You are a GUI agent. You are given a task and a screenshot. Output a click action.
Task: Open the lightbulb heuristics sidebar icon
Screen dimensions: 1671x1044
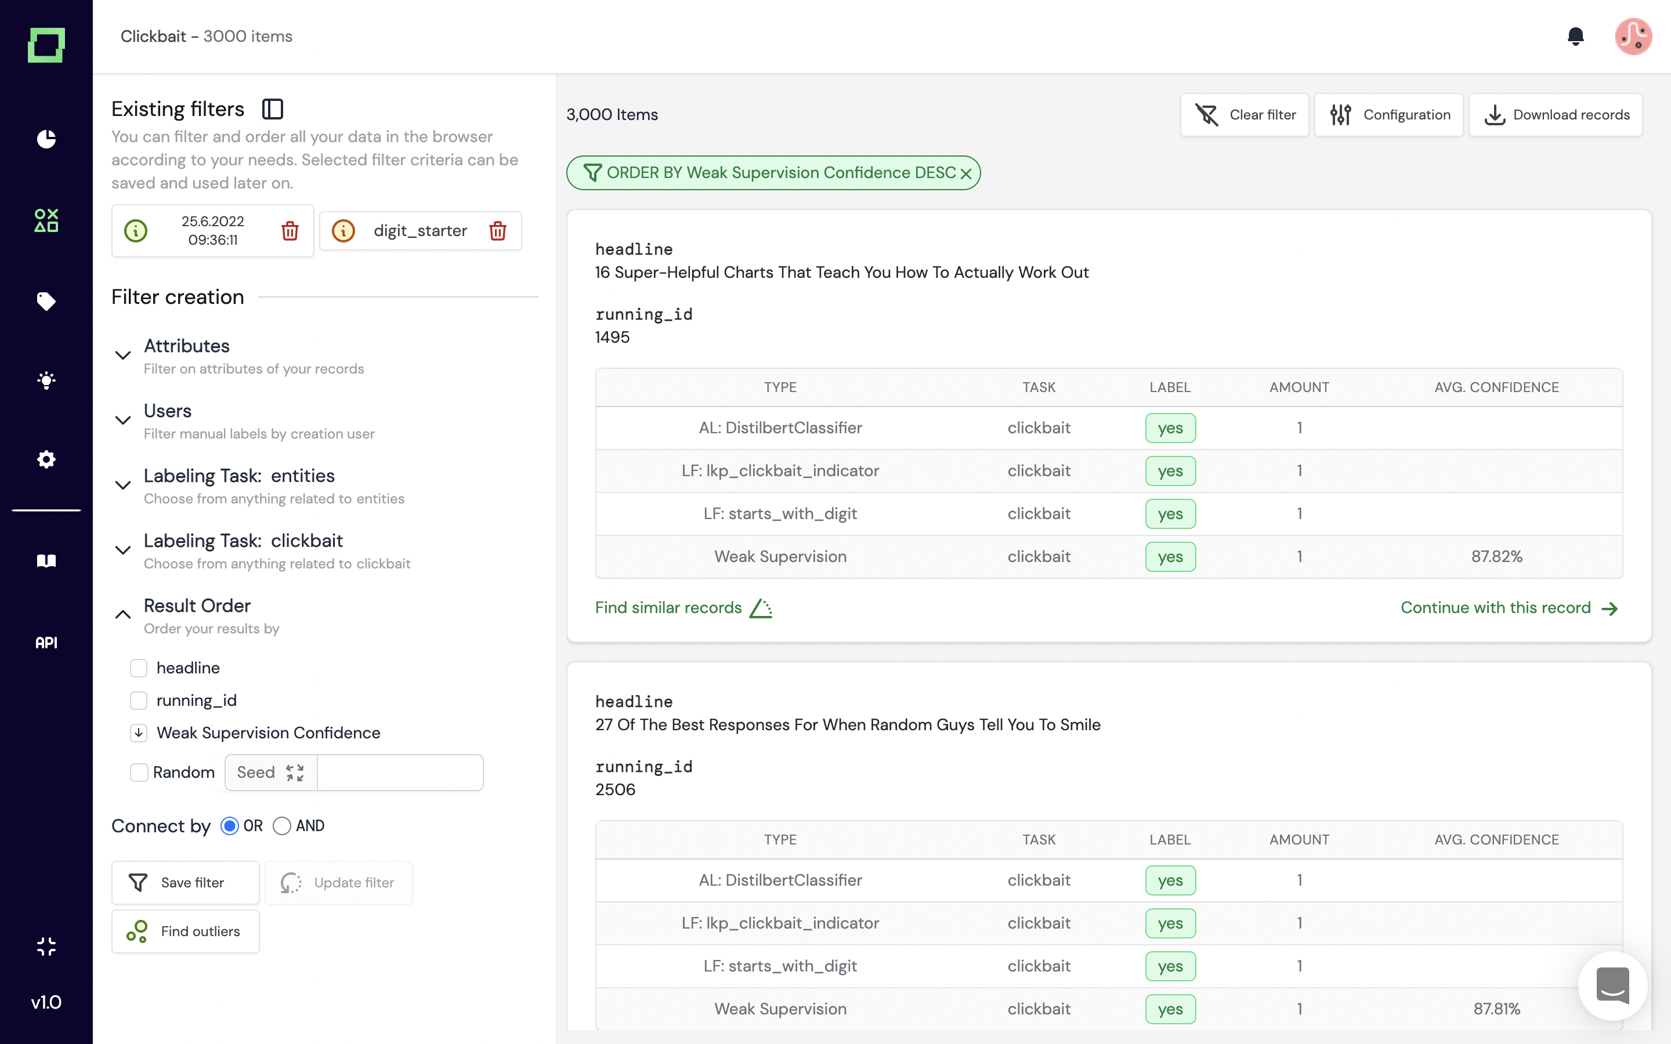[46, 380]
